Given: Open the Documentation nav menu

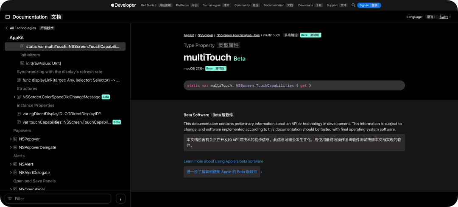Looking at the screenshot, I should 274,5.
